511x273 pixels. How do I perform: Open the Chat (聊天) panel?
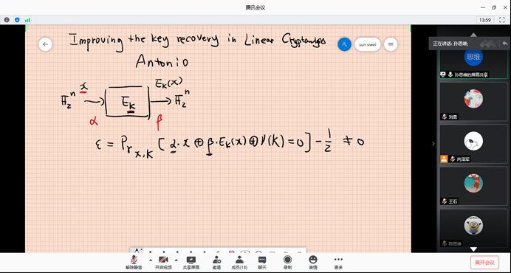[262, 263]
